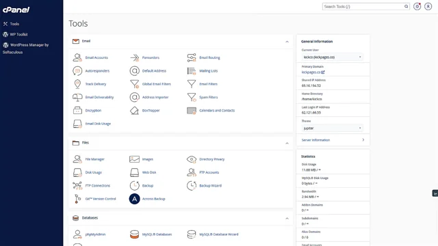
Task: Open the Global Email Filters icon
Action: pyautogui.click(x=134, y=84)
